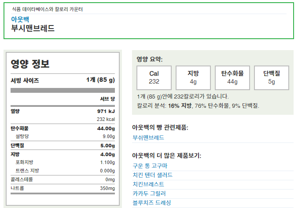Click the 지방 row label in nutrition table
Viewport: 298px width, 208px height.
coord(15,154)
